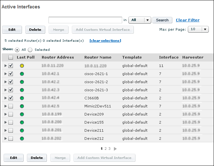Go to next page using arrow icon

click(x=115, y=149)
